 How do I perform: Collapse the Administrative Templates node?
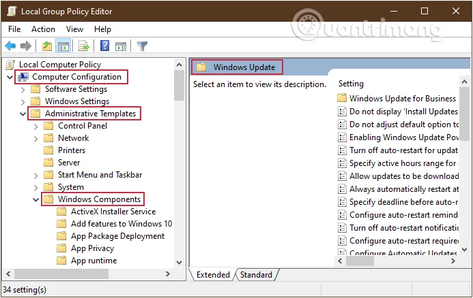coord(23,114)
